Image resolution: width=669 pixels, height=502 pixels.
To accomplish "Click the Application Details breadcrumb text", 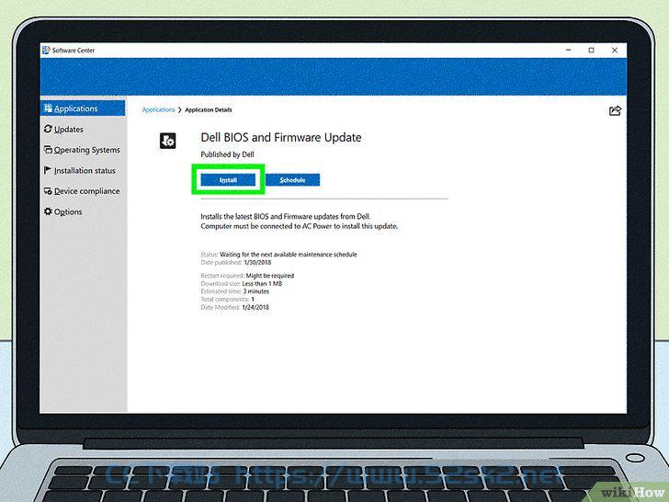I will point(209,109).
